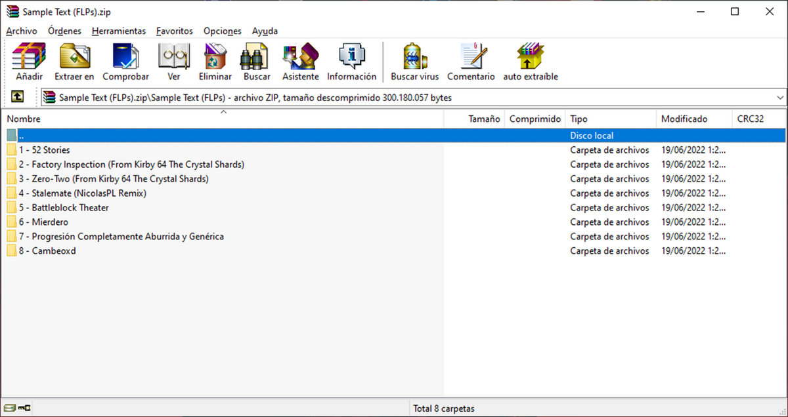Click the Eliminar toolbar icon

tap(215, 62)
